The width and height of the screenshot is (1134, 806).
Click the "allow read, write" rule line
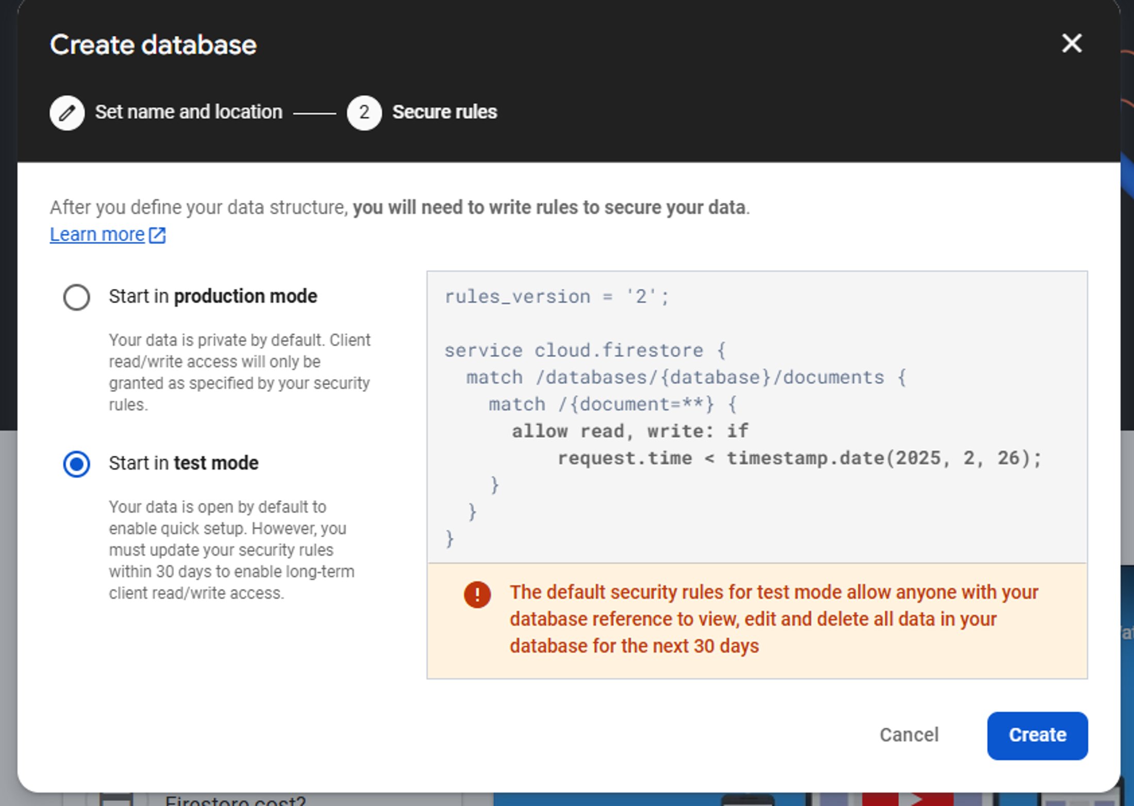[x=629, y=431]
